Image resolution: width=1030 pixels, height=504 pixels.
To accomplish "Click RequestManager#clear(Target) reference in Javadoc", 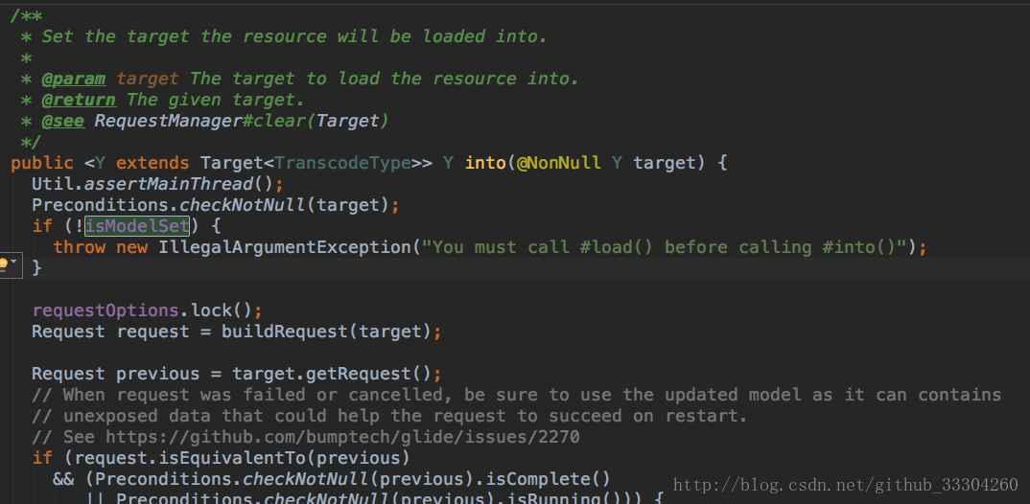I will point(242,121).
